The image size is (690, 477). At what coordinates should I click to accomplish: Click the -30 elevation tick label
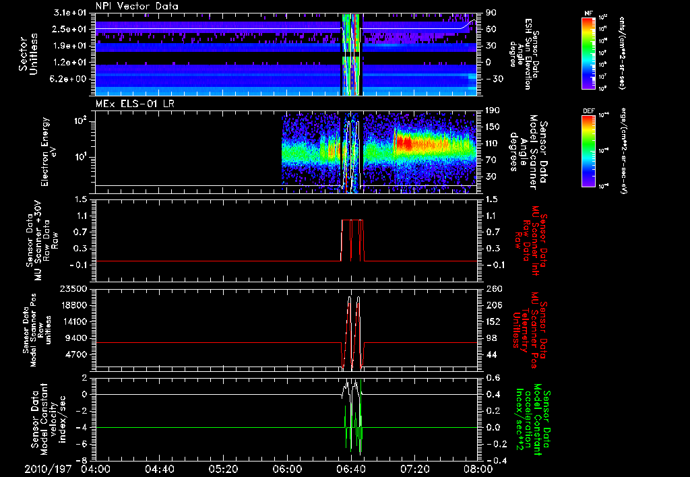point(494,79)
